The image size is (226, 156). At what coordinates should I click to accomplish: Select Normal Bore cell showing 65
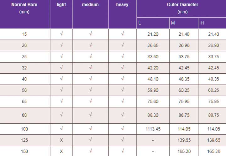point(24,101)
